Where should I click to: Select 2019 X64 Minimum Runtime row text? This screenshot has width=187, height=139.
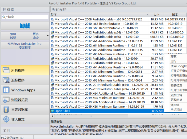click(x=99, y=98)
